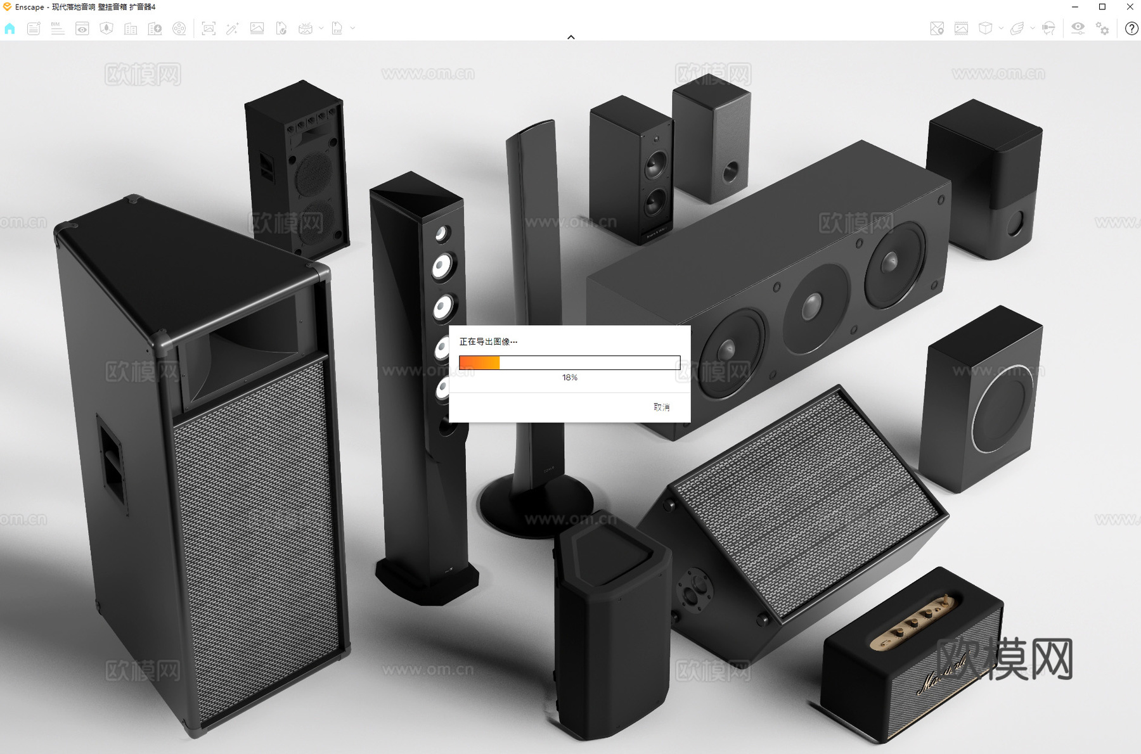Screen dimensions: 1141x754
Task: Click the blue Enscape home icon
Action: click(10, 29)
